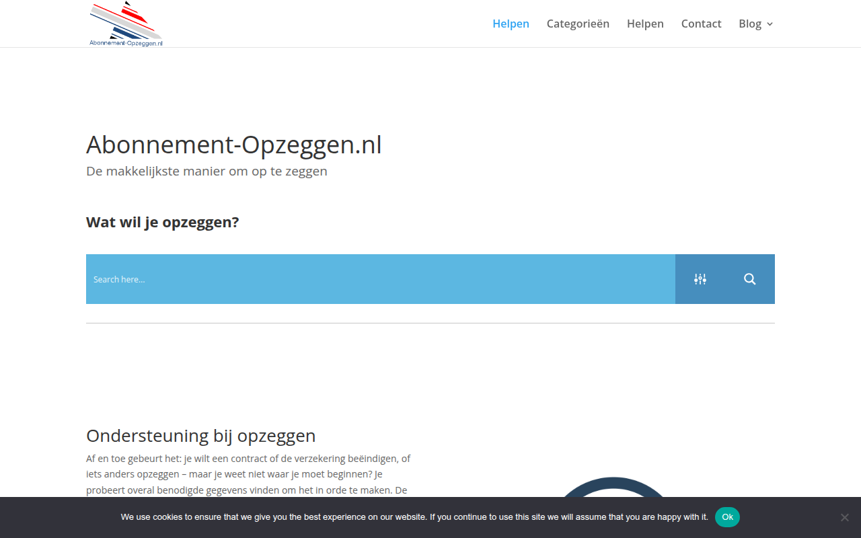Go to the Contact page
Viewport: 861px width, 538px height.
click(701, 24)
